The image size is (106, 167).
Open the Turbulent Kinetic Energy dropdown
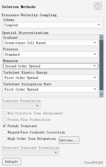point(51,78)
